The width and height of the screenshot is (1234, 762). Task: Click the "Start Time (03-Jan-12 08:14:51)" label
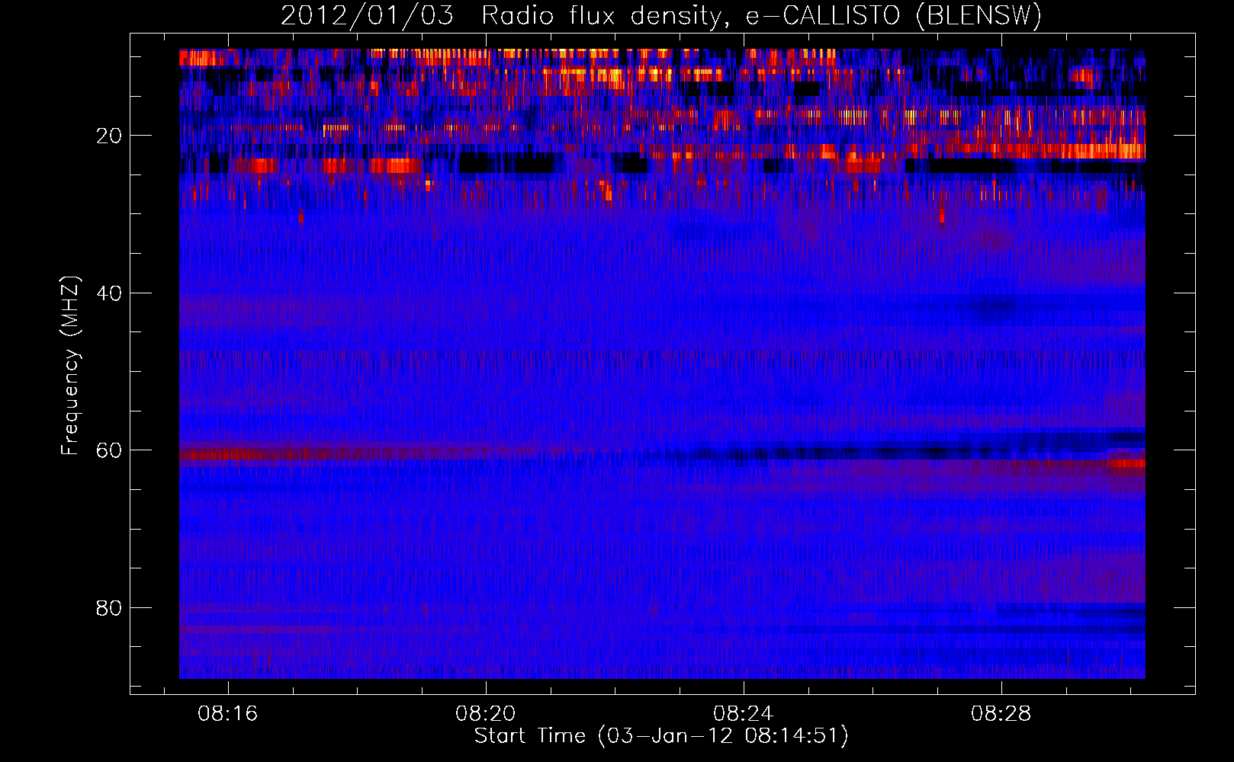click(661, 736)
